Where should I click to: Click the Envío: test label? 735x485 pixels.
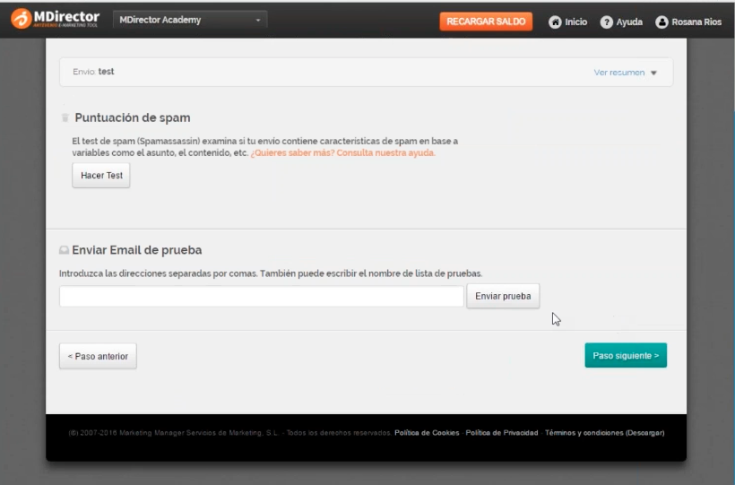pos(93,72)
